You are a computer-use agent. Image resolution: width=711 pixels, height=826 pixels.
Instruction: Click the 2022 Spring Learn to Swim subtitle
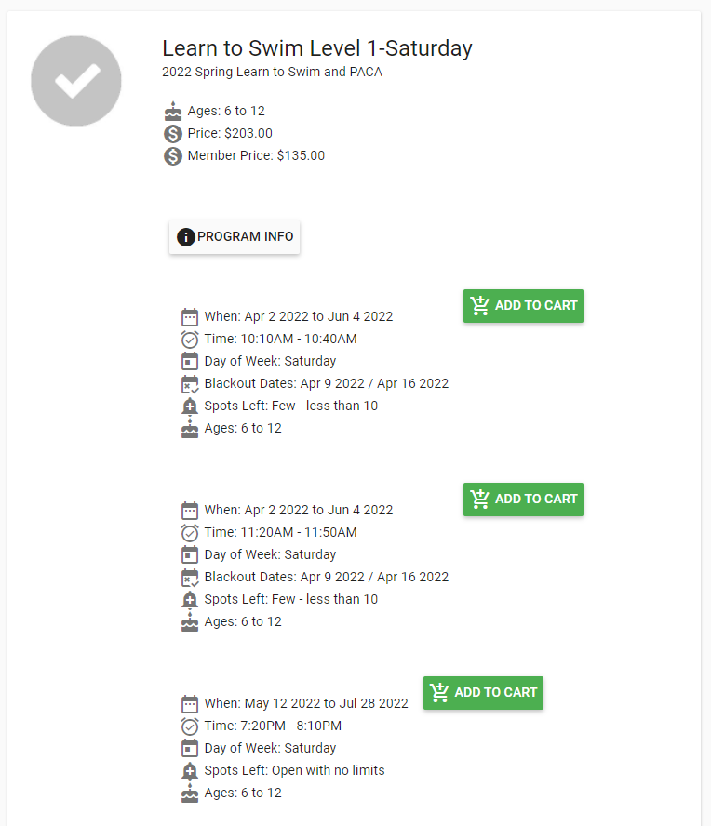pos(272,72)
